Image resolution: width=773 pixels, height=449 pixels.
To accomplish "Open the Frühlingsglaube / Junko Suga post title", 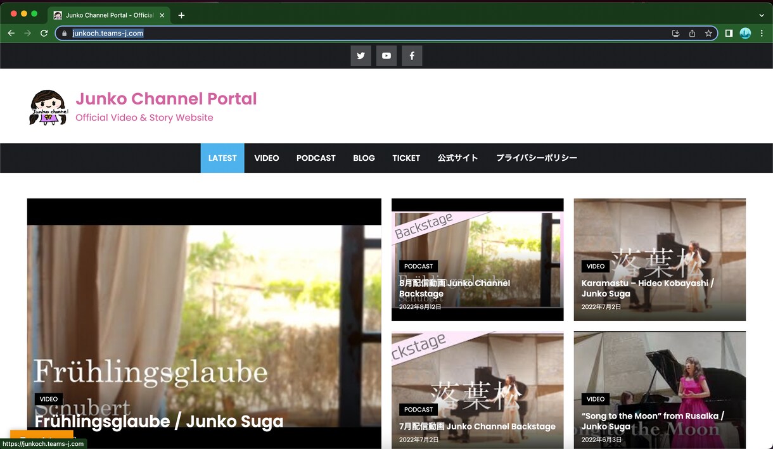I will pos(159,421).
